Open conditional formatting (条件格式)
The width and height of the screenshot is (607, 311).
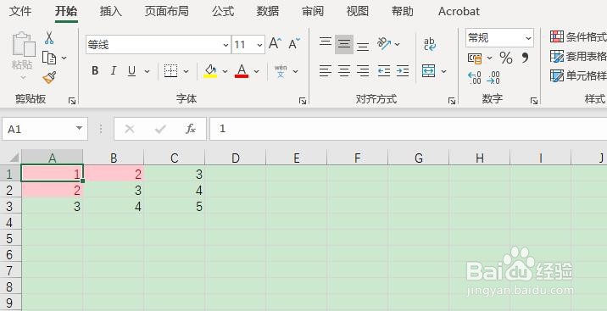click(x=578, y=36)
